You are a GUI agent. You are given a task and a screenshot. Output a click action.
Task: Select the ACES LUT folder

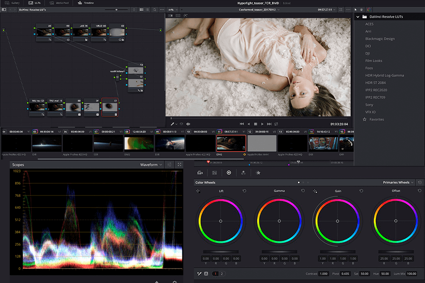click(369, 24)
